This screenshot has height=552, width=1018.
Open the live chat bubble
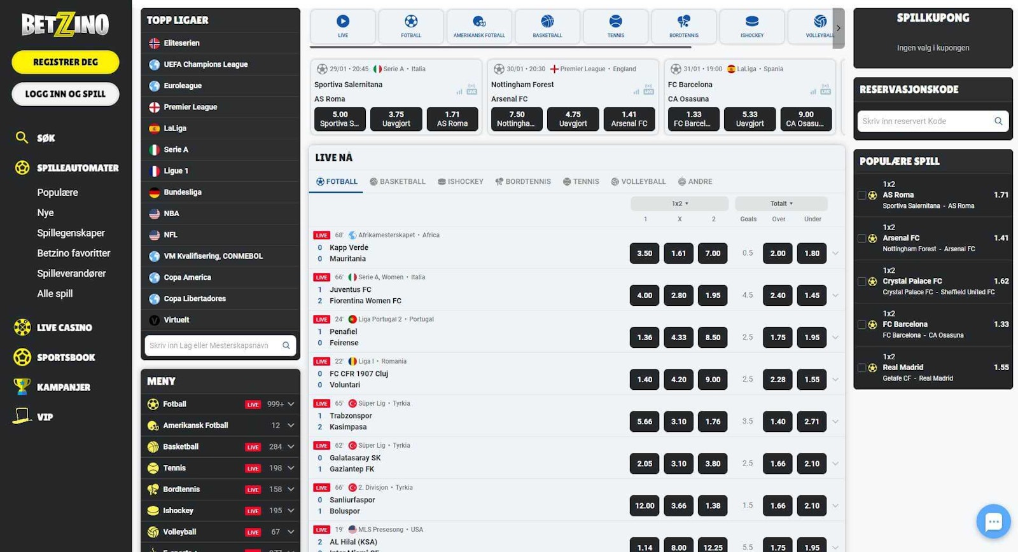(993, 521)
